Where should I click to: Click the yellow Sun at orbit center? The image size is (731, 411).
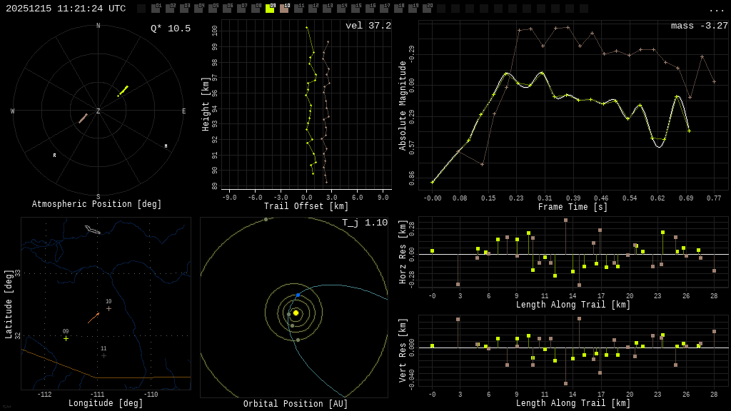(296, 313)
